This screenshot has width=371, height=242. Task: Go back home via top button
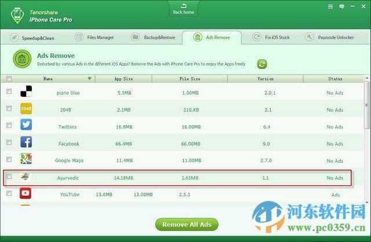tap(183, 9)
